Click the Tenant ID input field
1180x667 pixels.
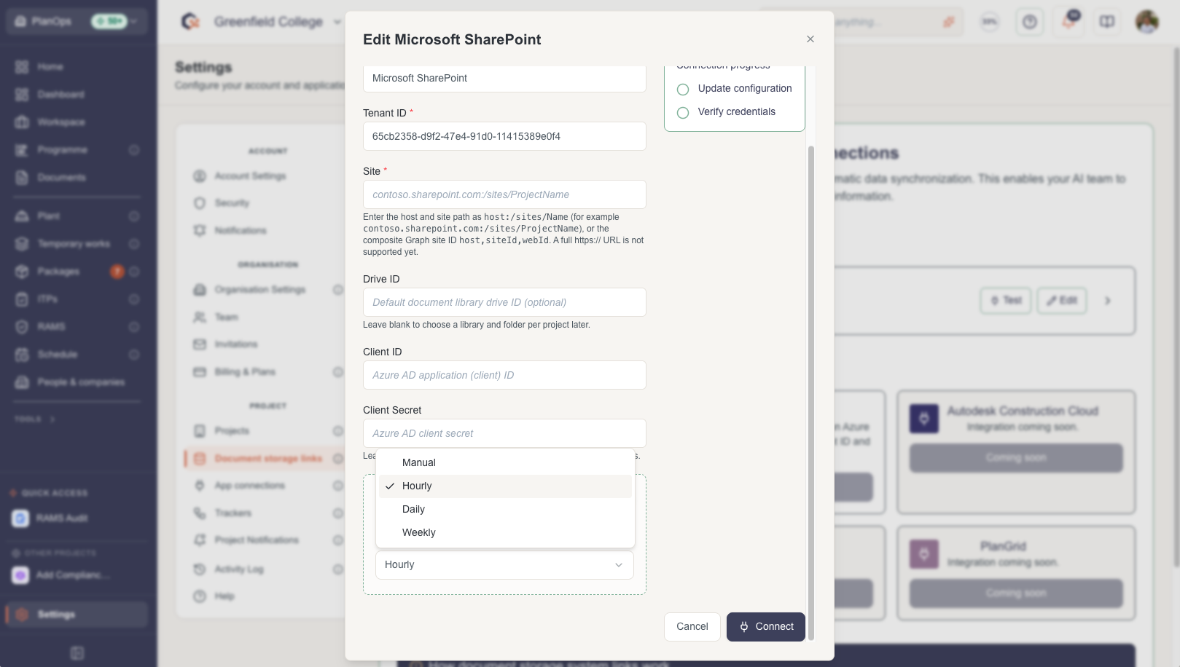504,136
